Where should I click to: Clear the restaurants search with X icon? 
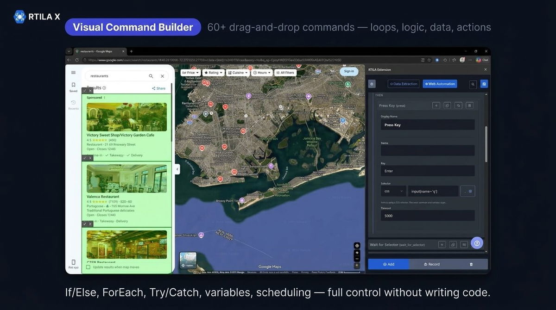pyautogui.click(x=162, y=76)
